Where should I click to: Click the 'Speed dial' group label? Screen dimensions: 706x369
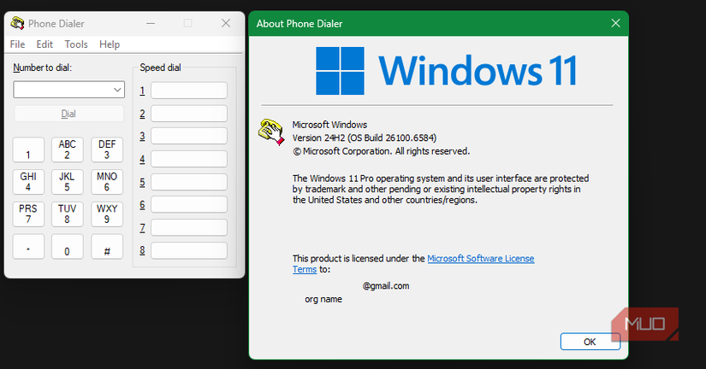pyautogui.click(x=160, y=67)
